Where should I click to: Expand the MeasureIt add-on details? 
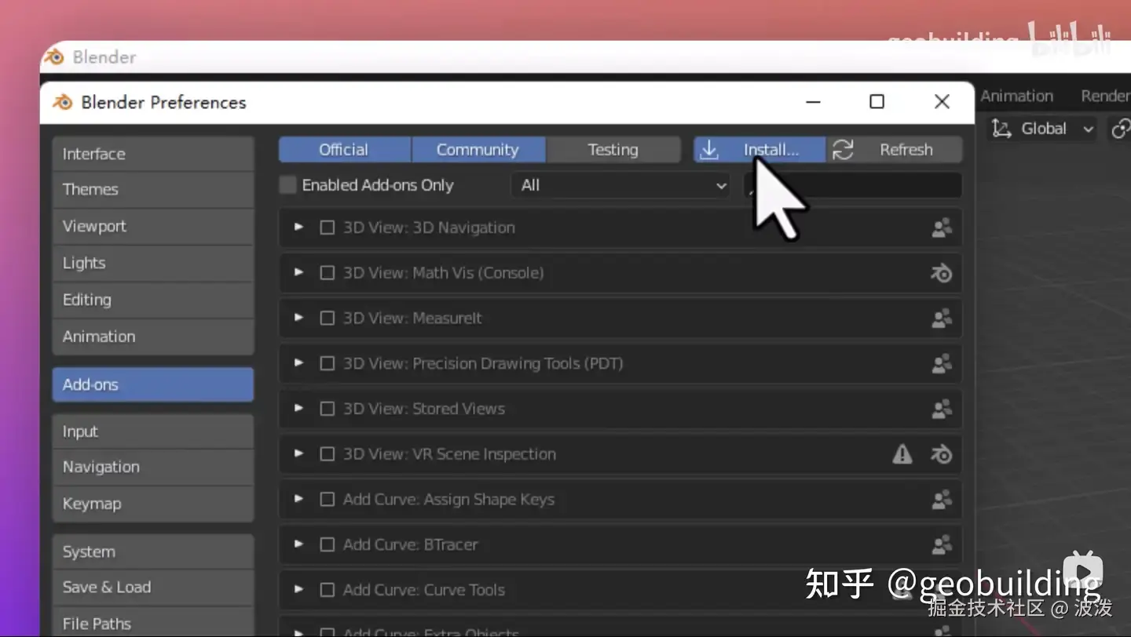tap(298, 318)
